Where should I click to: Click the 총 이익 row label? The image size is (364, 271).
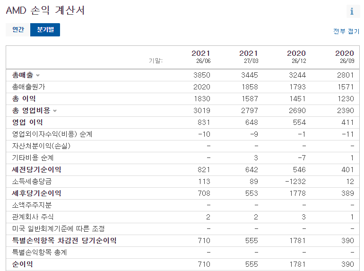24,99
